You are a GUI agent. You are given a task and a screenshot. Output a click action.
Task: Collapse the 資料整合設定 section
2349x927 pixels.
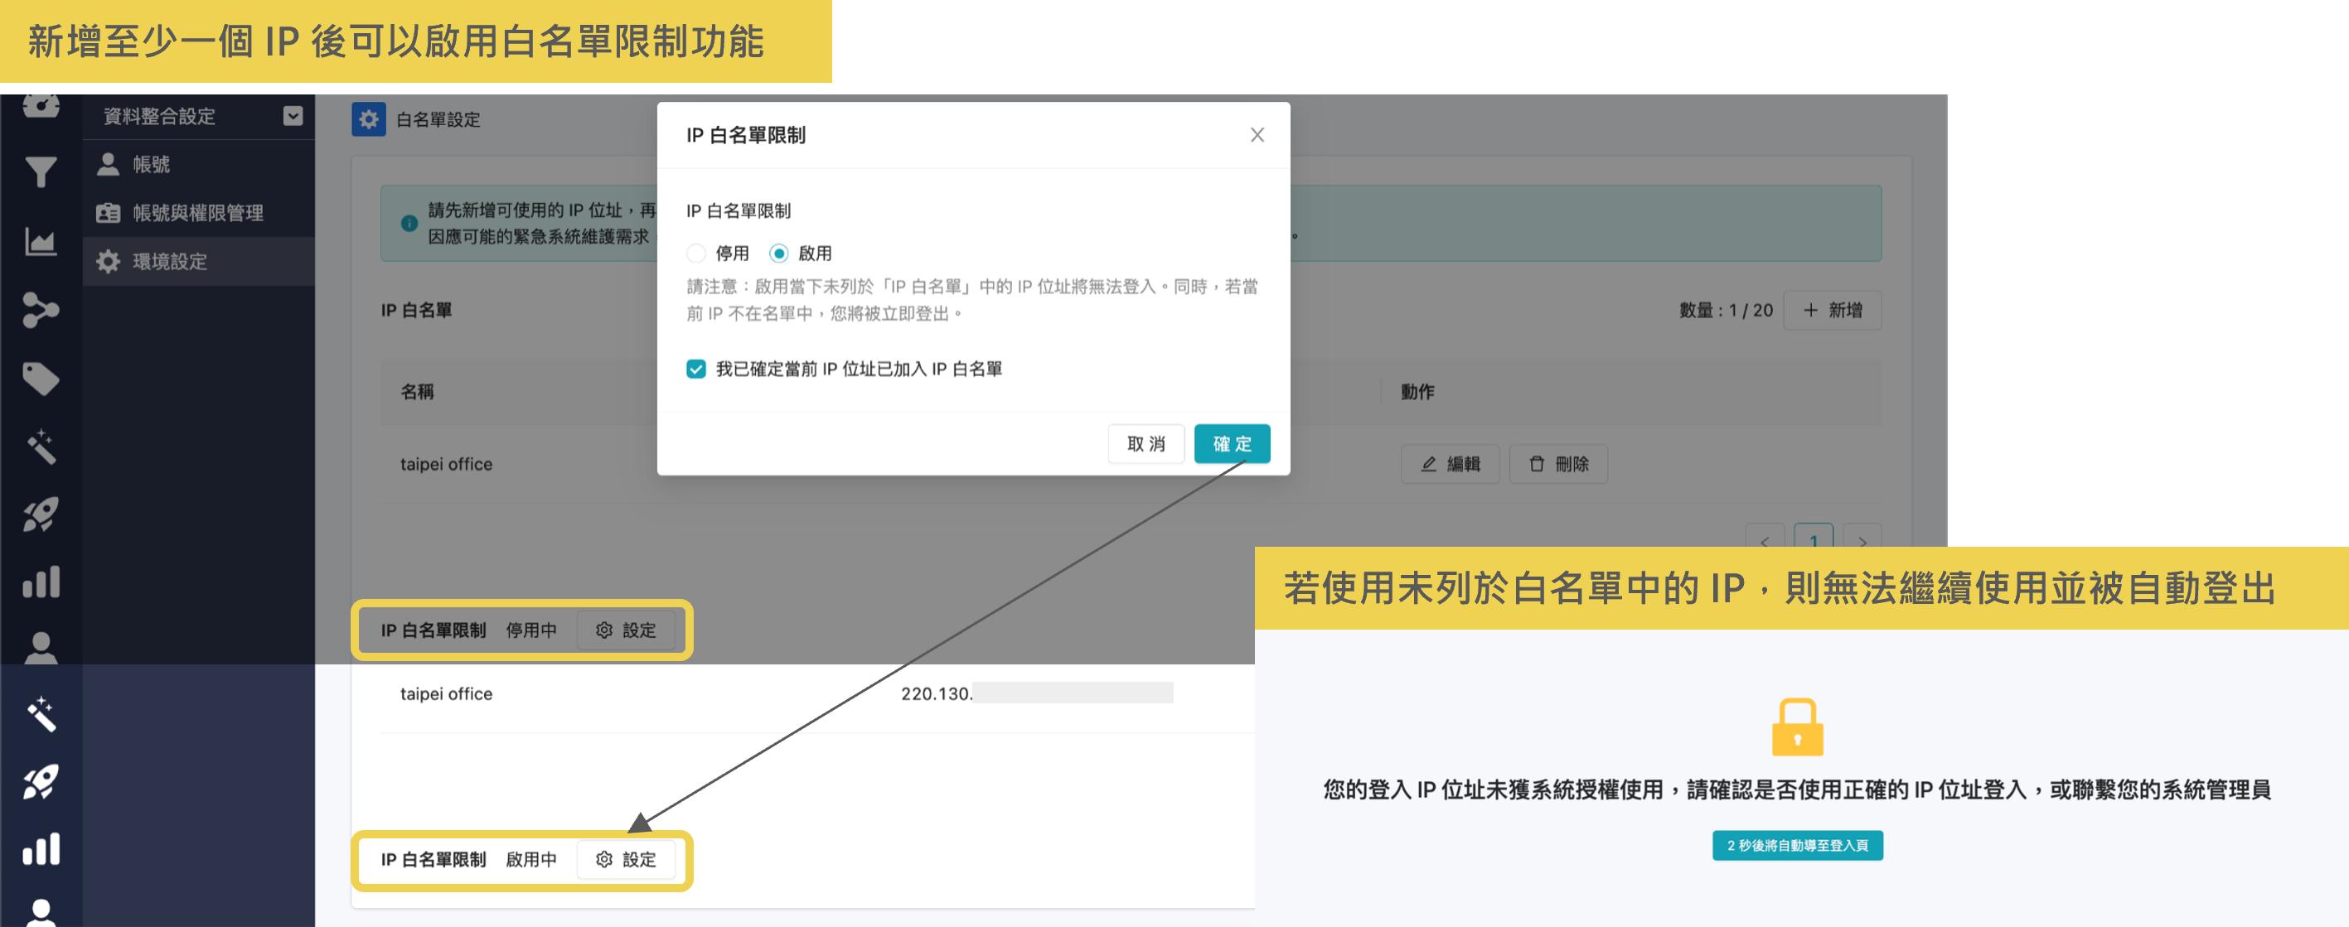coord(293,117)
